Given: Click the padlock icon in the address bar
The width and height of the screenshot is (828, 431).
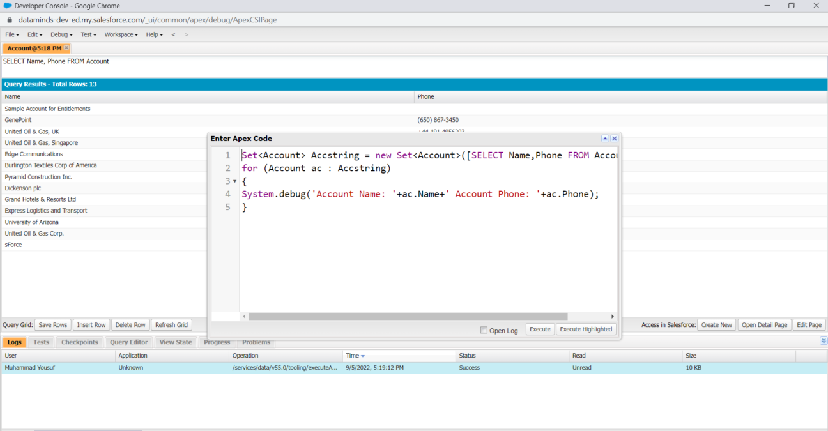Looking at the screenshot, I should (x=9, y=20).
